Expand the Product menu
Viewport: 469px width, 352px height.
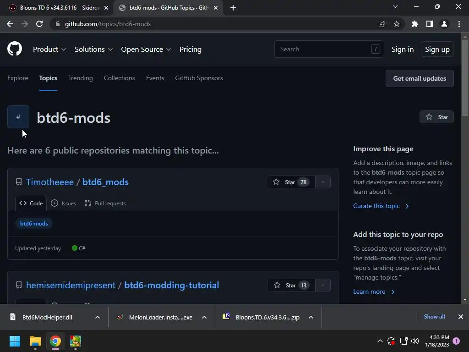pos(49,49)
